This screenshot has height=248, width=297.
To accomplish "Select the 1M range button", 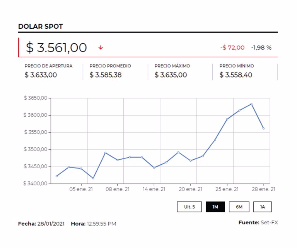I will pos(215,207).
